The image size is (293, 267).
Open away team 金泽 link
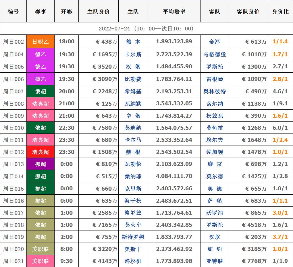coord(214,42)
